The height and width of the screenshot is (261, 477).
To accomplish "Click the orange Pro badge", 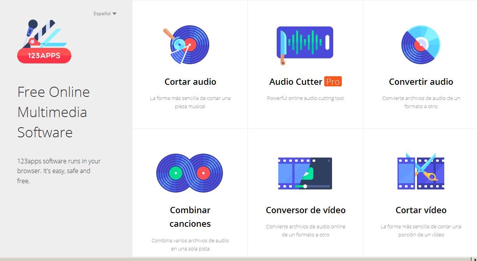I will coord(333,82).
